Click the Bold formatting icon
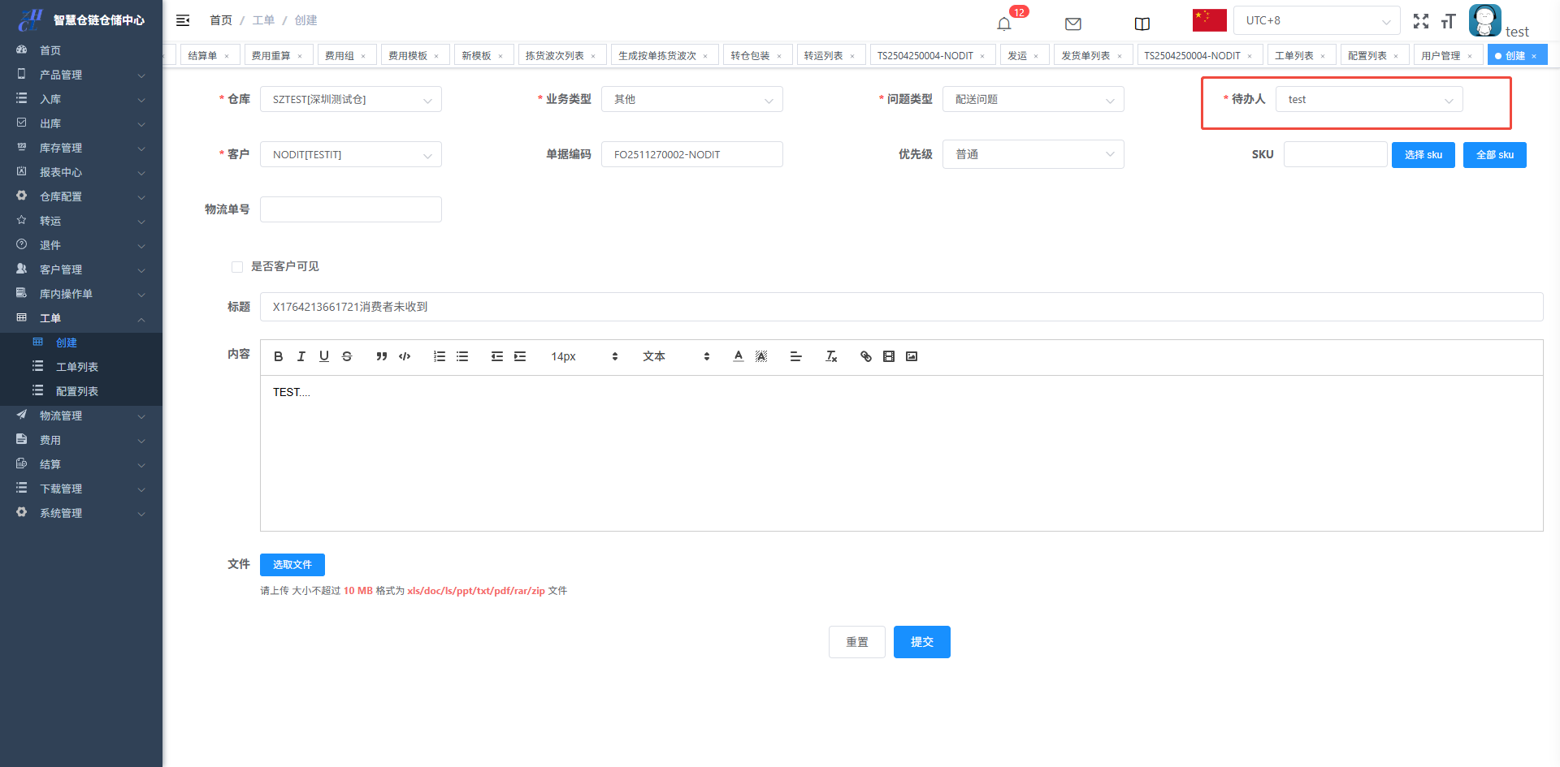The height and width of the screenshot is (767, 1560). pos(278,356)
